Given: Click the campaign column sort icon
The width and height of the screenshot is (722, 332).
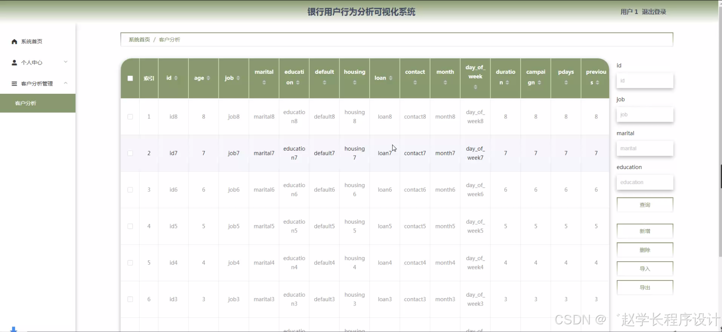Looking at the screenshot, I should pos(539,83).
